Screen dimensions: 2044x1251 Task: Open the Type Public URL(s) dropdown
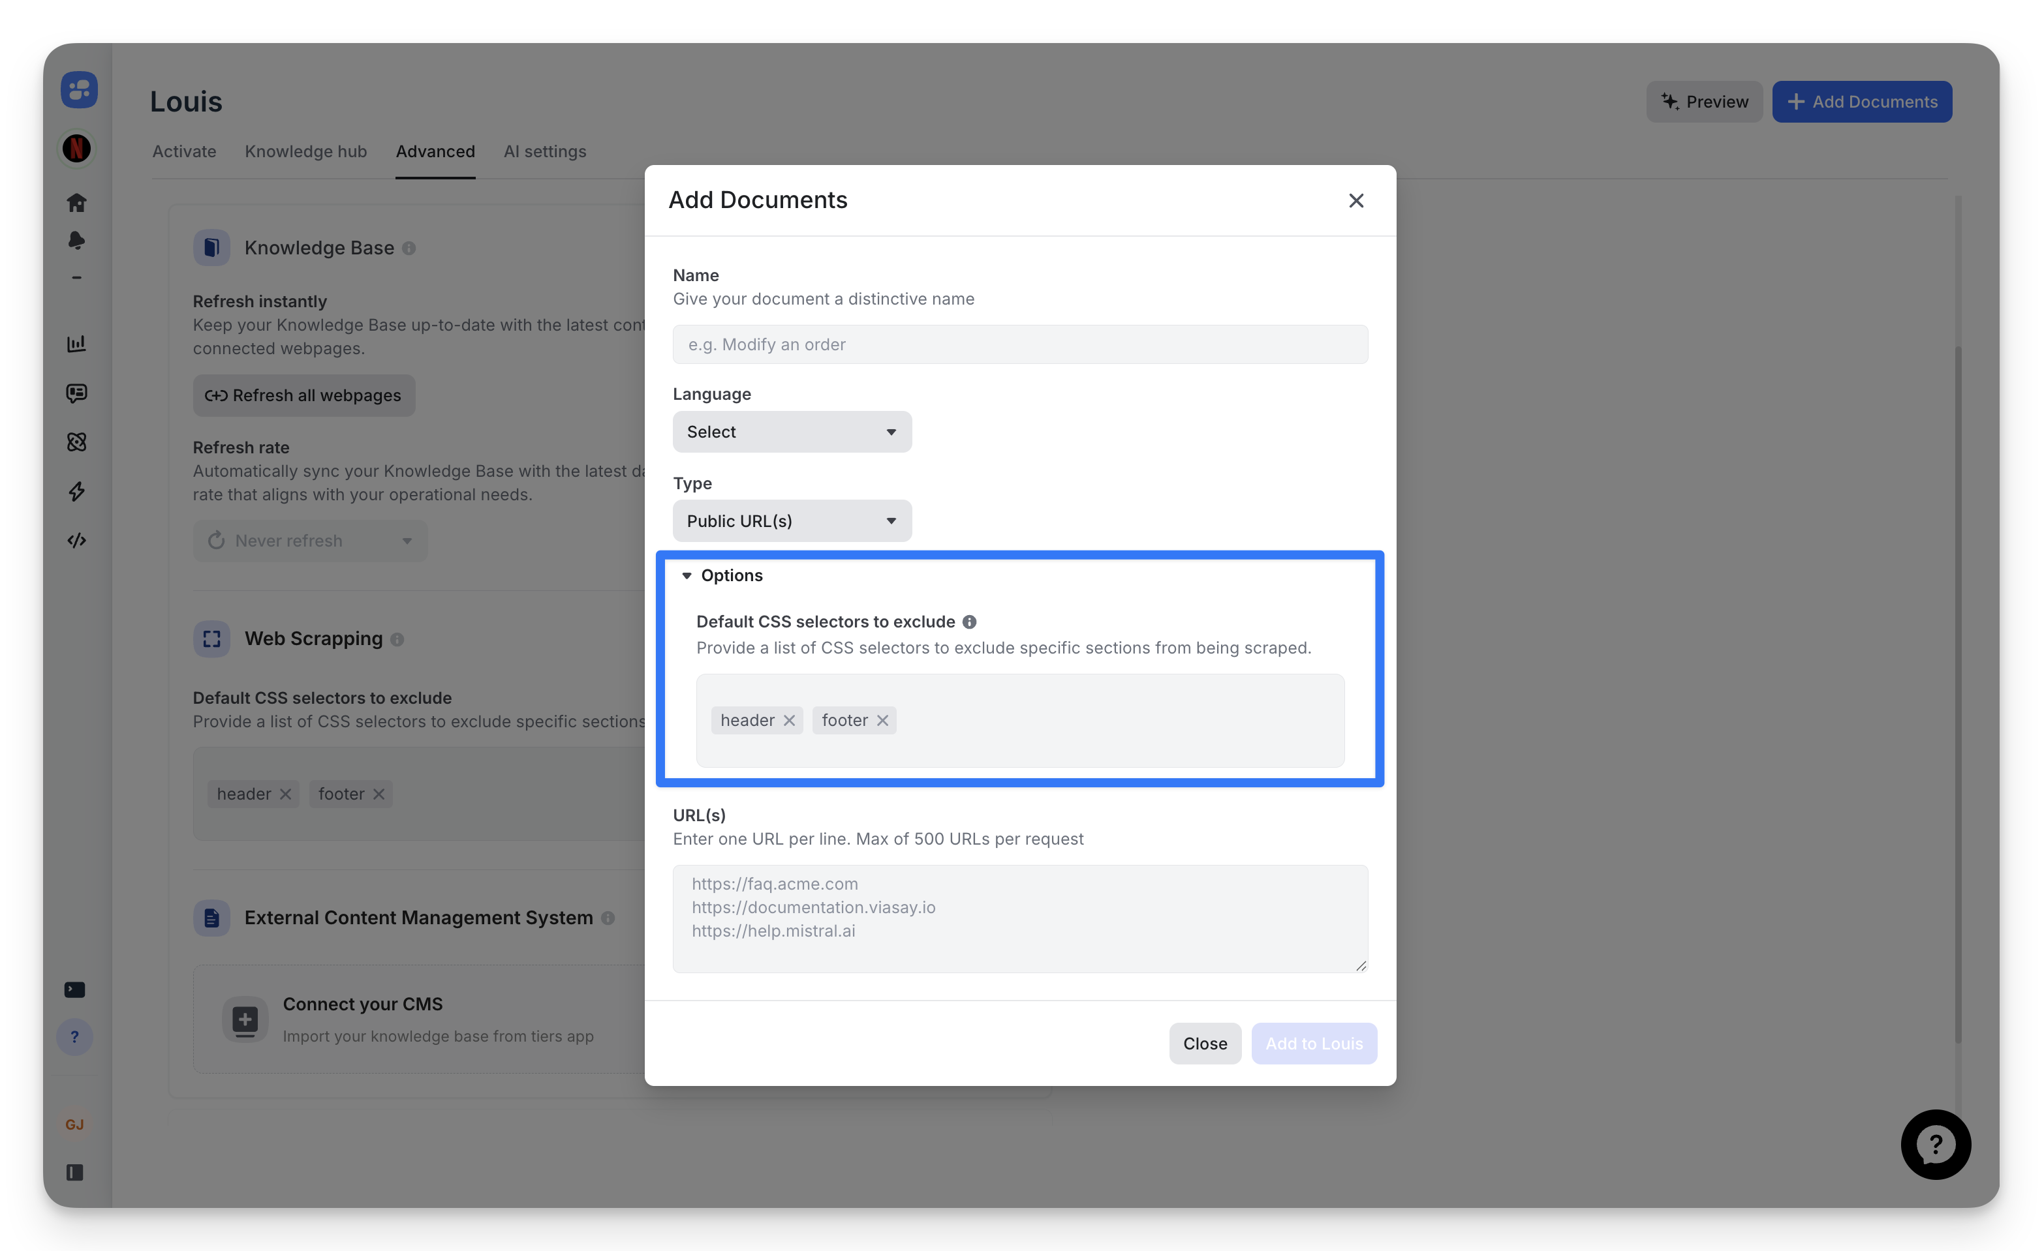[792, 520]
